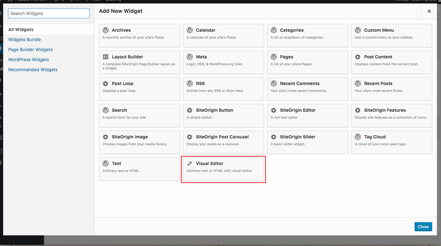Select SiteOrigin Post Carousel widget title
Image resolution: width=441 pixels, height=246 pixels.
coord(222,137)
